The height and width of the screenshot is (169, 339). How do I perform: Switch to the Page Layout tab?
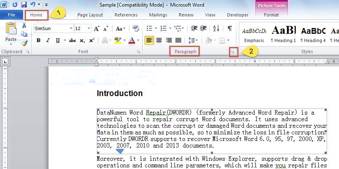(90, 15)
